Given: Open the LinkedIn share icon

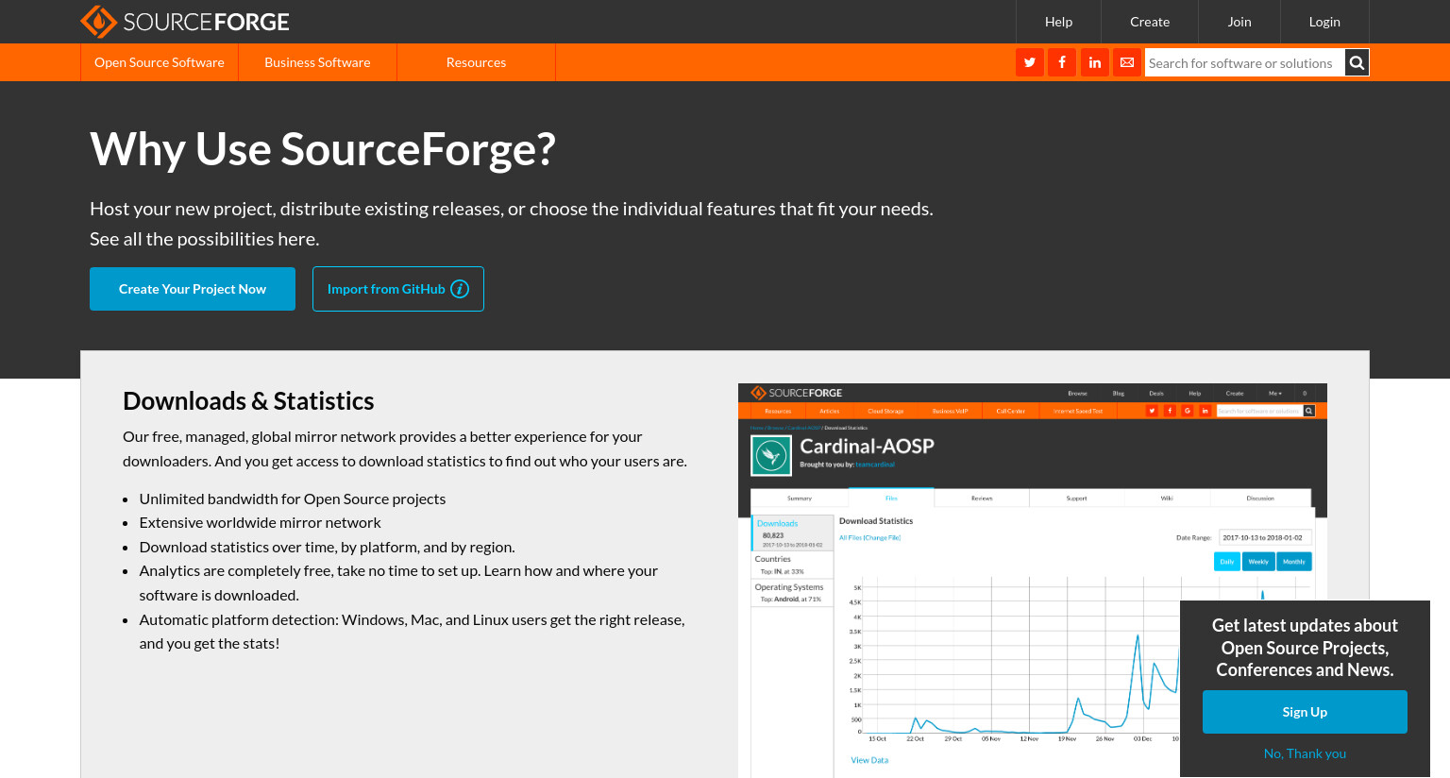Looking at the screenshot, I should coord(1095,62).
